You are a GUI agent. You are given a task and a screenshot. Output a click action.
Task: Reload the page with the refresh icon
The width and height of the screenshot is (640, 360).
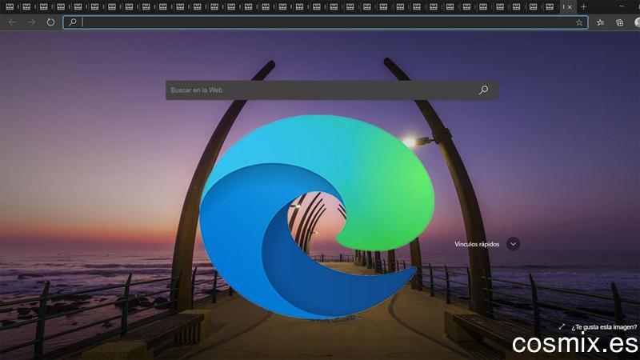(x=50, y=22)
